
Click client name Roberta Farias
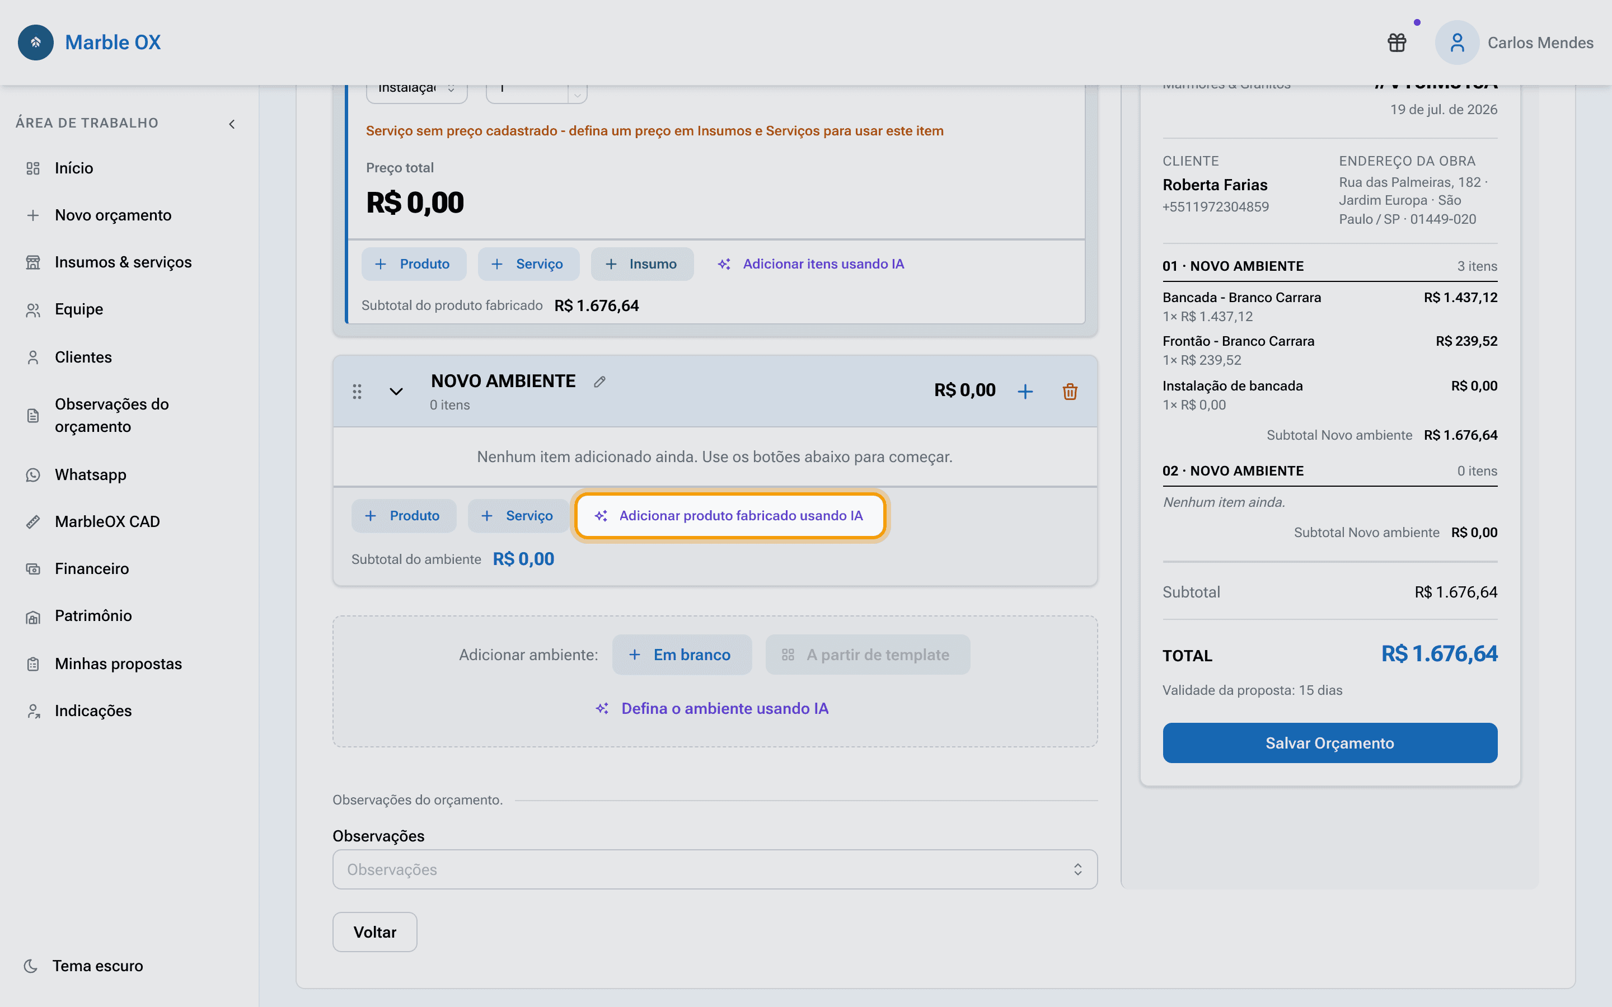click(1215, 185)
